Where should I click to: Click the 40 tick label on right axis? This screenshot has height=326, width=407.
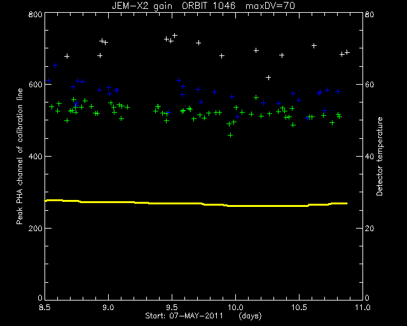369,157
